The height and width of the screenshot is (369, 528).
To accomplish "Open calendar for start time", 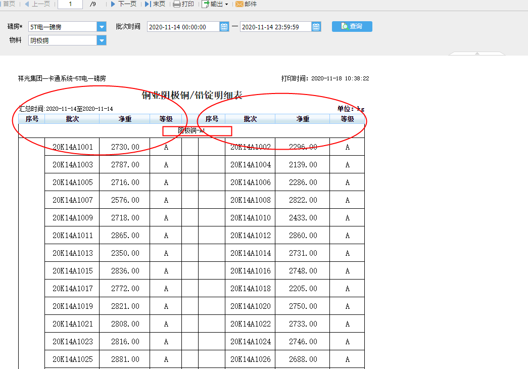I will click(224, 27).
